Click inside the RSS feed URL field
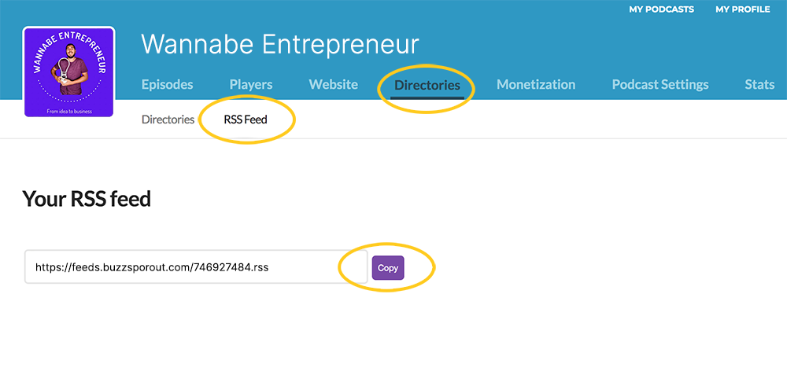Screen dimensions: 787x386 coord(196,267)
